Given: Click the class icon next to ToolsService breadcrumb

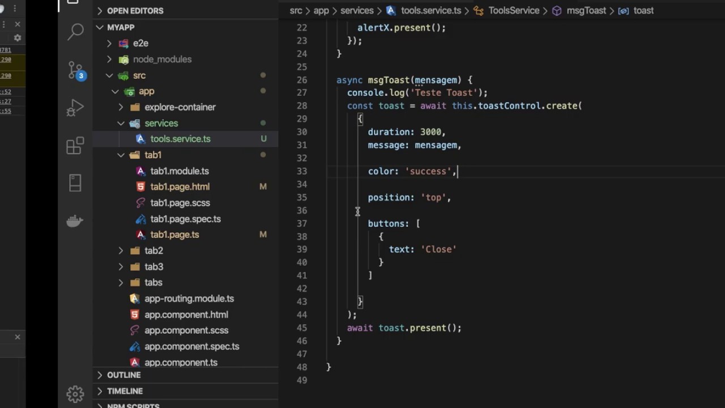Looking at the screenshot, I should pyautogui.click(x=478, y=11).
